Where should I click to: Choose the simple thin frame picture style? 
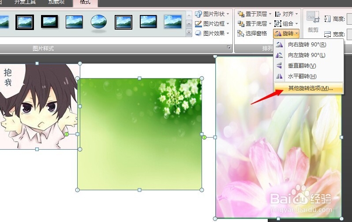(74, 22)
